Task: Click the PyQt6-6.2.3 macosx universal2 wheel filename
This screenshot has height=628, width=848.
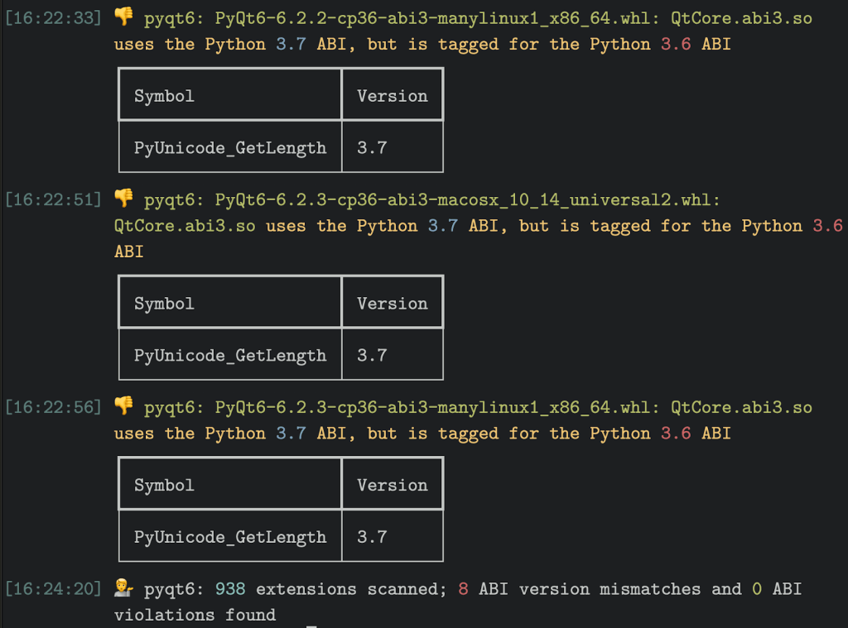Action: pos(465,200)
